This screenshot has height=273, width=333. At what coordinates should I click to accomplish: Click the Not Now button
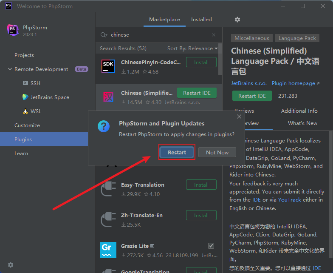pyautogui.click(x=217, y=152)
